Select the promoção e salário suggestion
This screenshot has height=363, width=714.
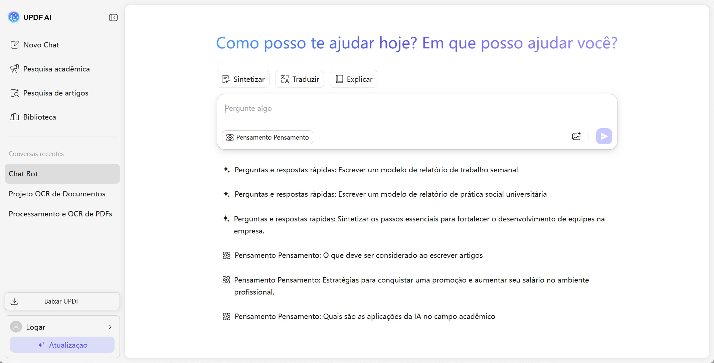[406, 286]
